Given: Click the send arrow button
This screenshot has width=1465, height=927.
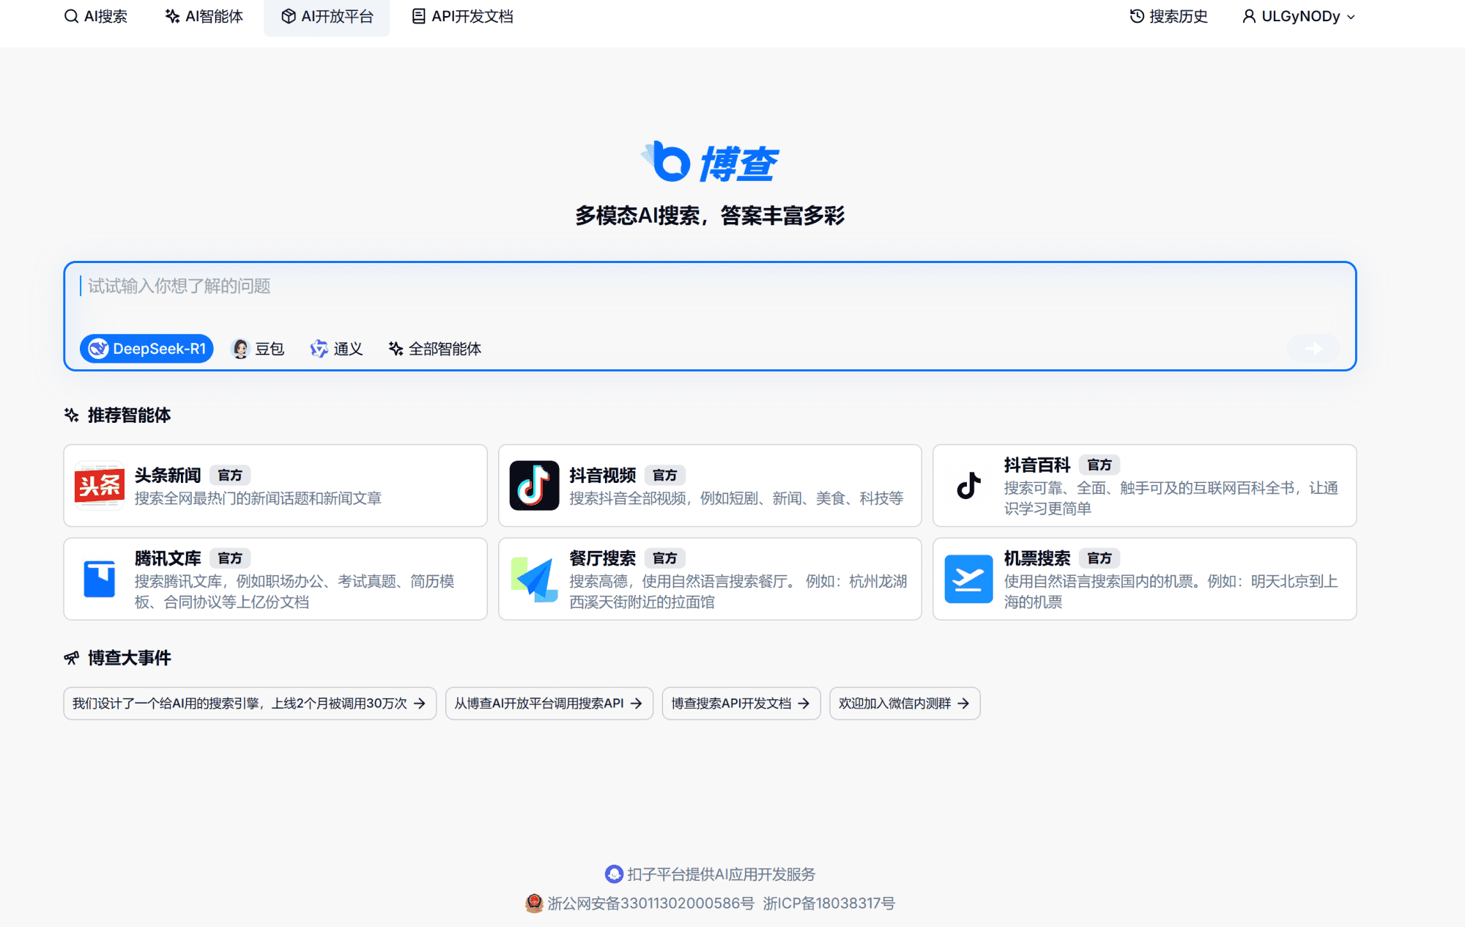Looking at the screenshot, I should [x=1313, y=349].
